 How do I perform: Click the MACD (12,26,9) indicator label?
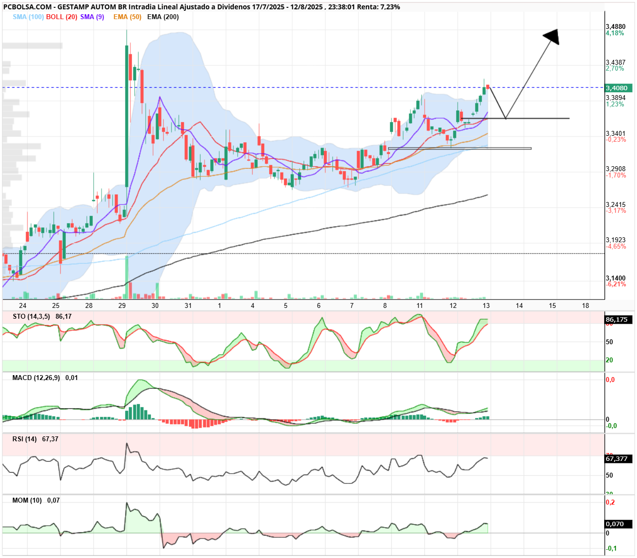point(36,378)
